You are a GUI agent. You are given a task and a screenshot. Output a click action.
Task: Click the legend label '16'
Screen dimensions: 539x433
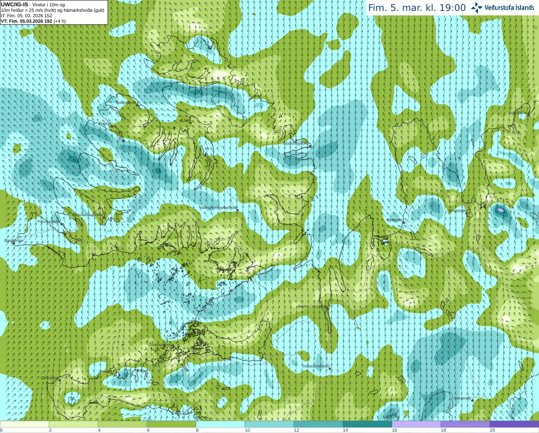pos(395,430)
